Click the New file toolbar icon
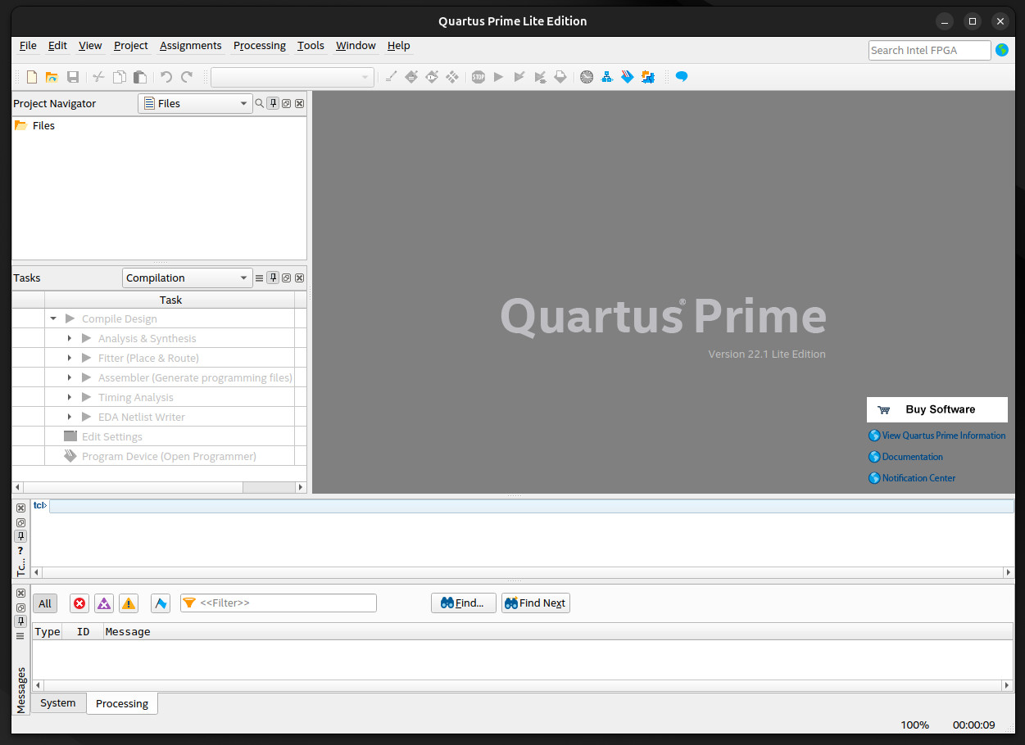The height and width of the screenshot is (745, 1025). click(32, 77)
